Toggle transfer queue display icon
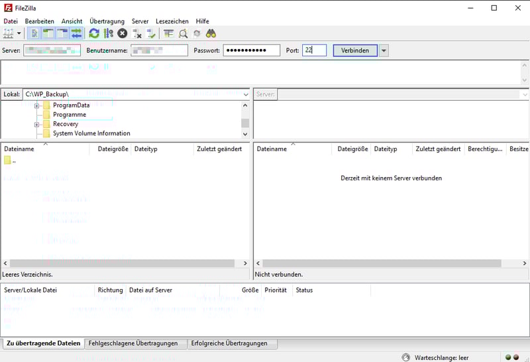The width and height of the screenshot is (530, 362). click(77, 33)
